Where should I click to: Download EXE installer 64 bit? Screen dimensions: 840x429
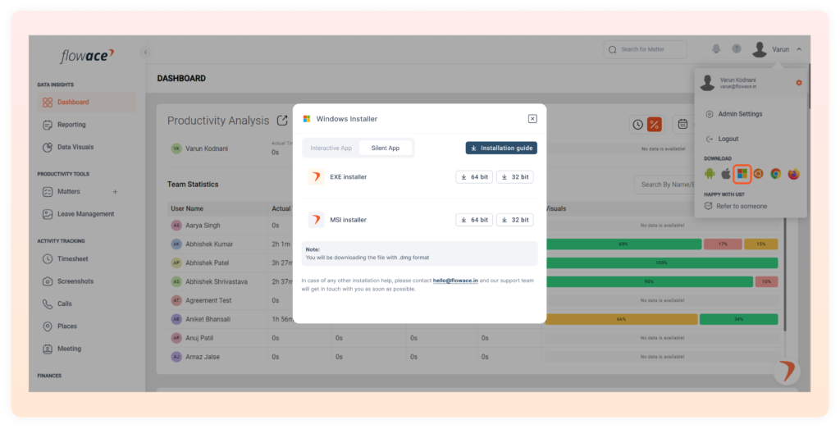click(x=474, y=176)
